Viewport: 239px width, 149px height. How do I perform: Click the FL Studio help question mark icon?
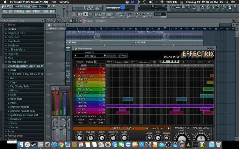(x=235, y=7)
